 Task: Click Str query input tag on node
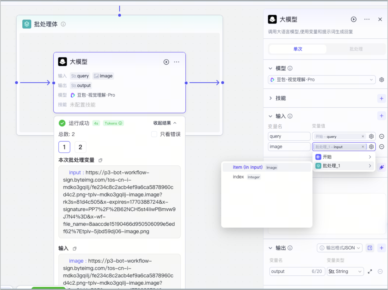pyautogui.click(x=80, y=76)
